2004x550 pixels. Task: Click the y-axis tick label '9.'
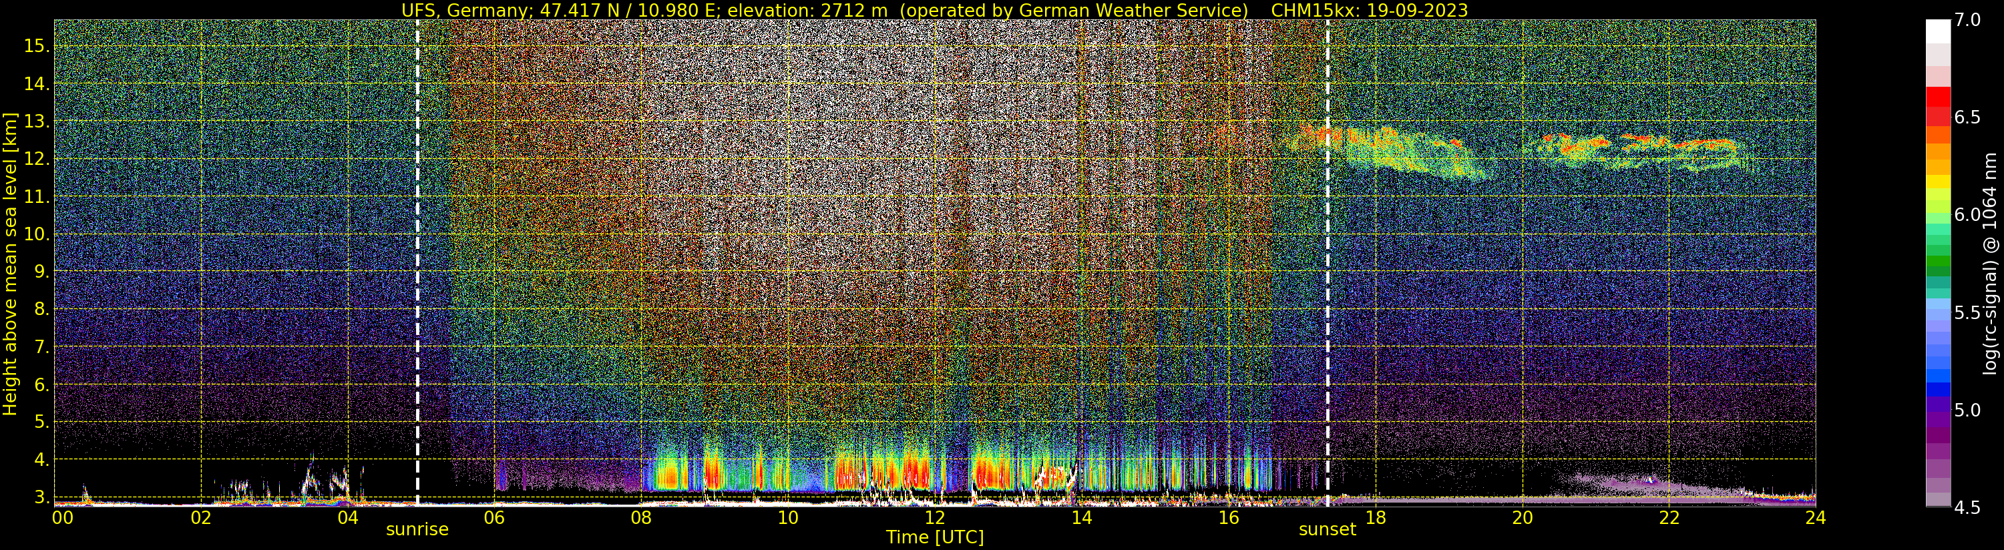click(x=42, y=272)
